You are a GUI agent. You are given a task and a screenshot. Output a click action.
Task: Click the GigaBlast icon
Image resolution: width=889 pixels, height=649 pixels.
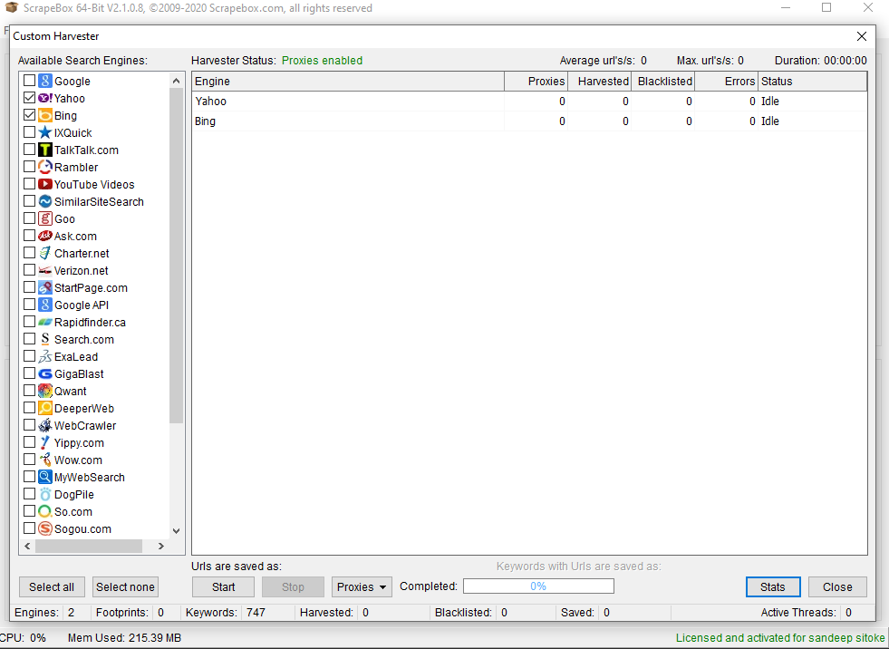[45, 373]
